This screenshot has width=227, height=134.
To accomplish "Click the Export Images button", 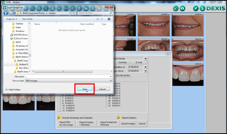I will click(128, 124).
